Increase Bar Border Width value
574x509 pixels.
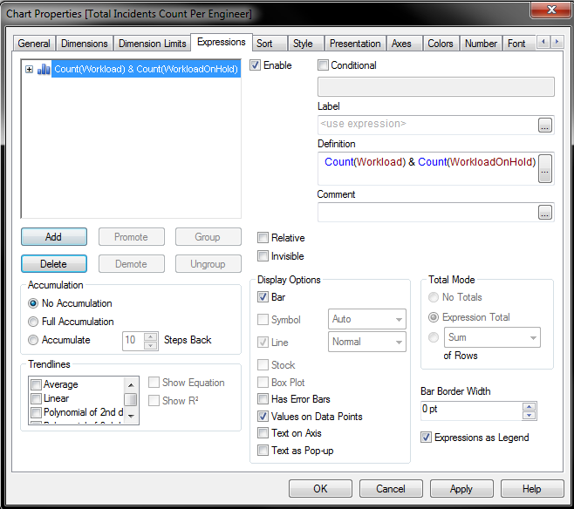coord(529,407)
